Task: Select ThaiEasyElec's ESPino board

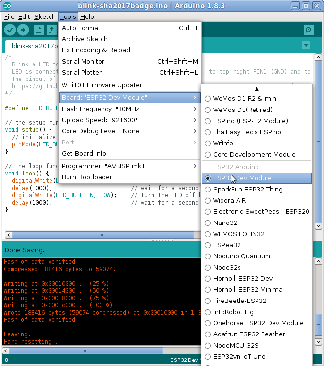Action: coord(256,132)
